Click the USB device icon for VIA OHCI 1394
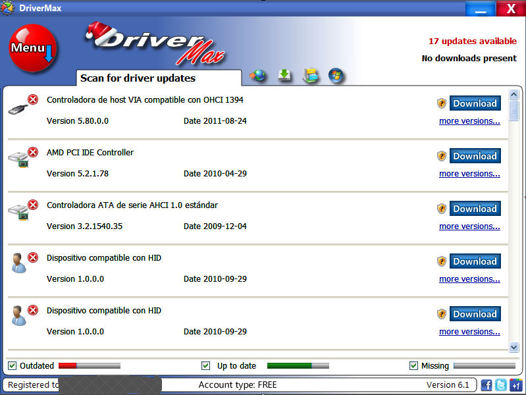 coord(18,109)
